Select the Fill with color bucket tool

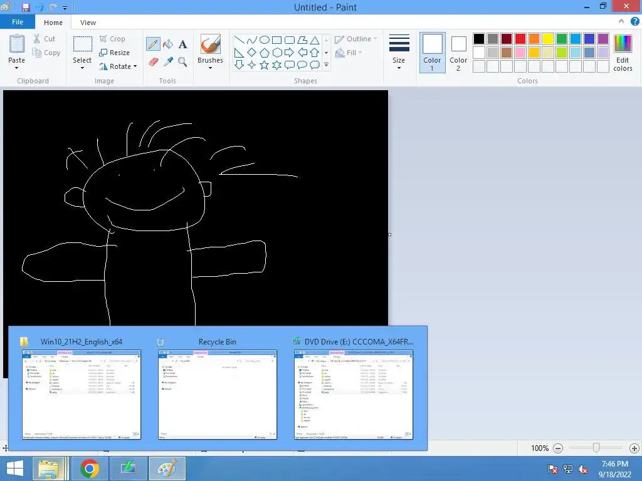(168, 44)
